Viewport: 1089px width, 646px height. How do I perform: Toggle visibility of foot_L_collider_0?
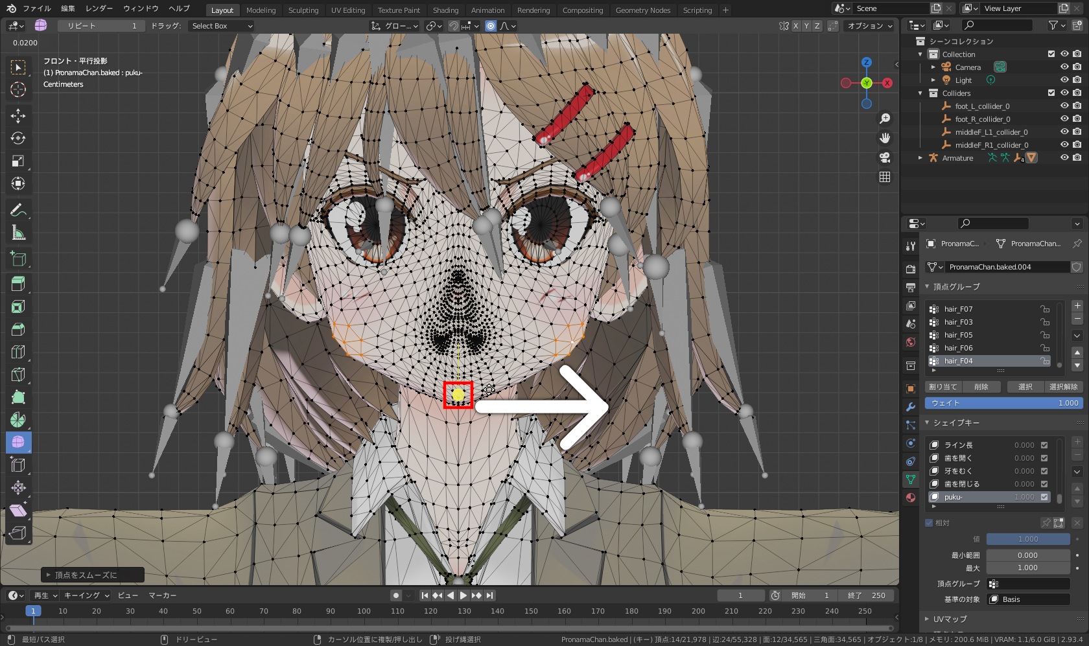click(1064, 106)
